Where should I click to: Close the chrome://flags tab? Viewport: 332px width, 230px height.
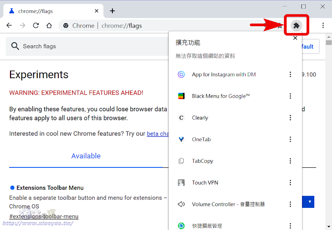97,11
